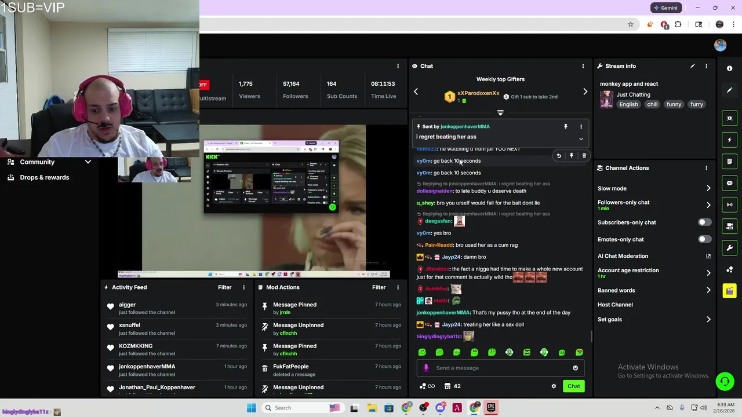Click the channel points infinity icon

pos(427,386)
